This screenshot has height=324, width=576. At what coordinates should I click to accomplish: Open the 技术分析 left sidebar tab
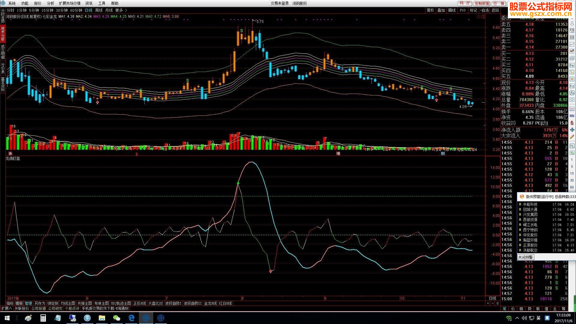3,34
